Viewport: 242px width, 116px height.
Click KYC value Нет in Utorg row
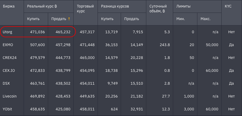tap(231, 32)
